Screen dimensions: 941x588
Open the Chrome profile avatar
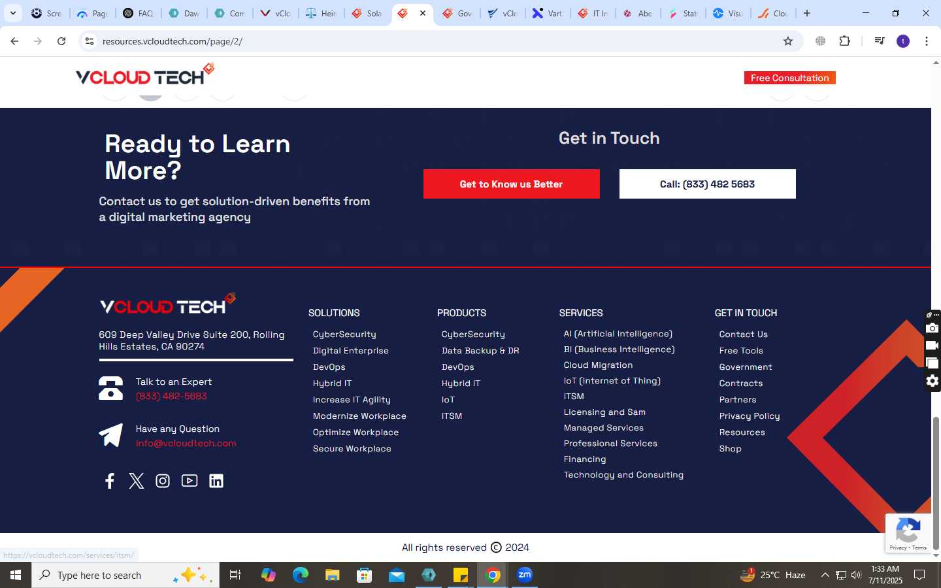pyautogui.click(x=903, y=41)
